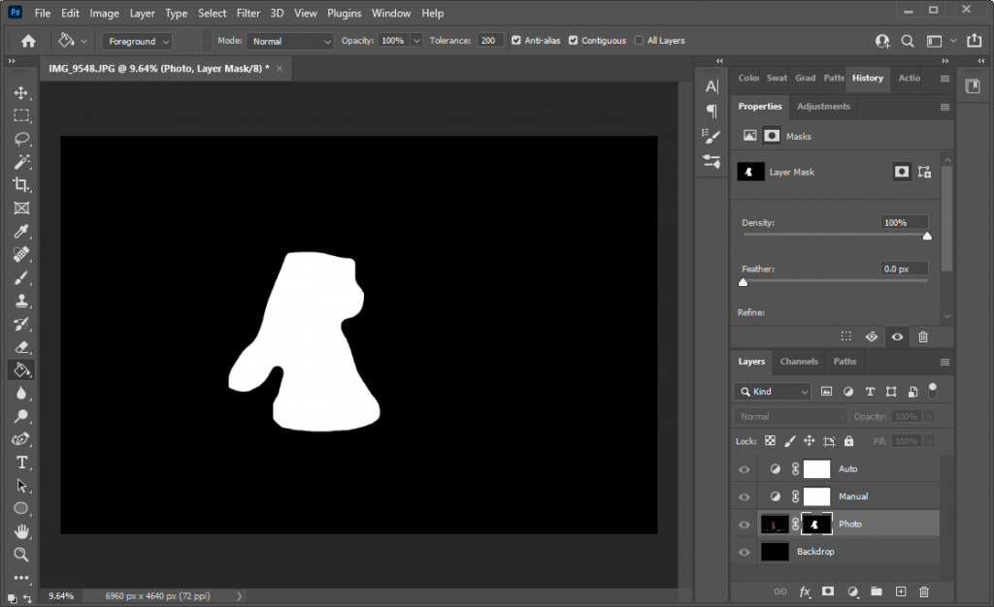
Task: Select the Zoom tool
Action: [x=21, y=555]
